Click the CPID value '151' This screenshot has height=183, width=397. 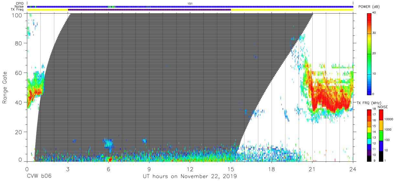tap(190, 4)
